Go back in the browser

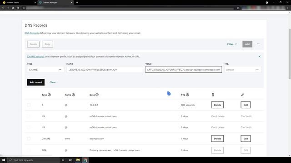click(3, 8)
